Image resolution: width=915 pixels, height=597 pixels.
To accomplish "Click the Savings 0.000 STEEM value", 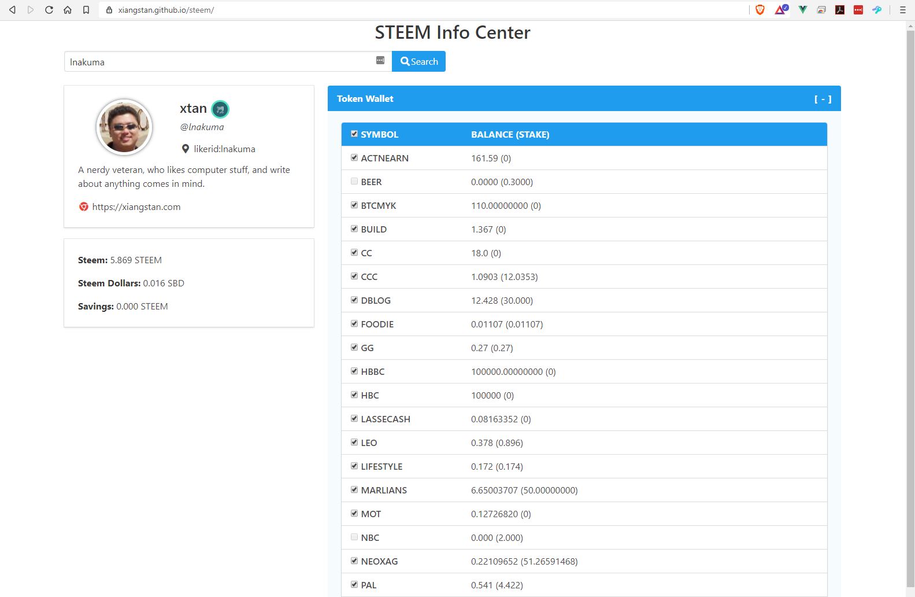I will pos(142,307).
